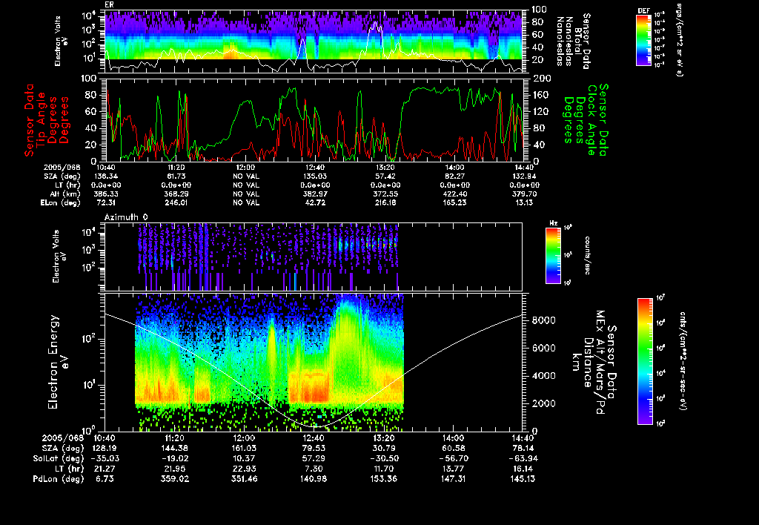Viewport: 759px width, 525px height.
Task: Click the cnts/(cm**2-sr-sec-eV) flux color bar
Action: pyautogui.click(x=645, y=361)
